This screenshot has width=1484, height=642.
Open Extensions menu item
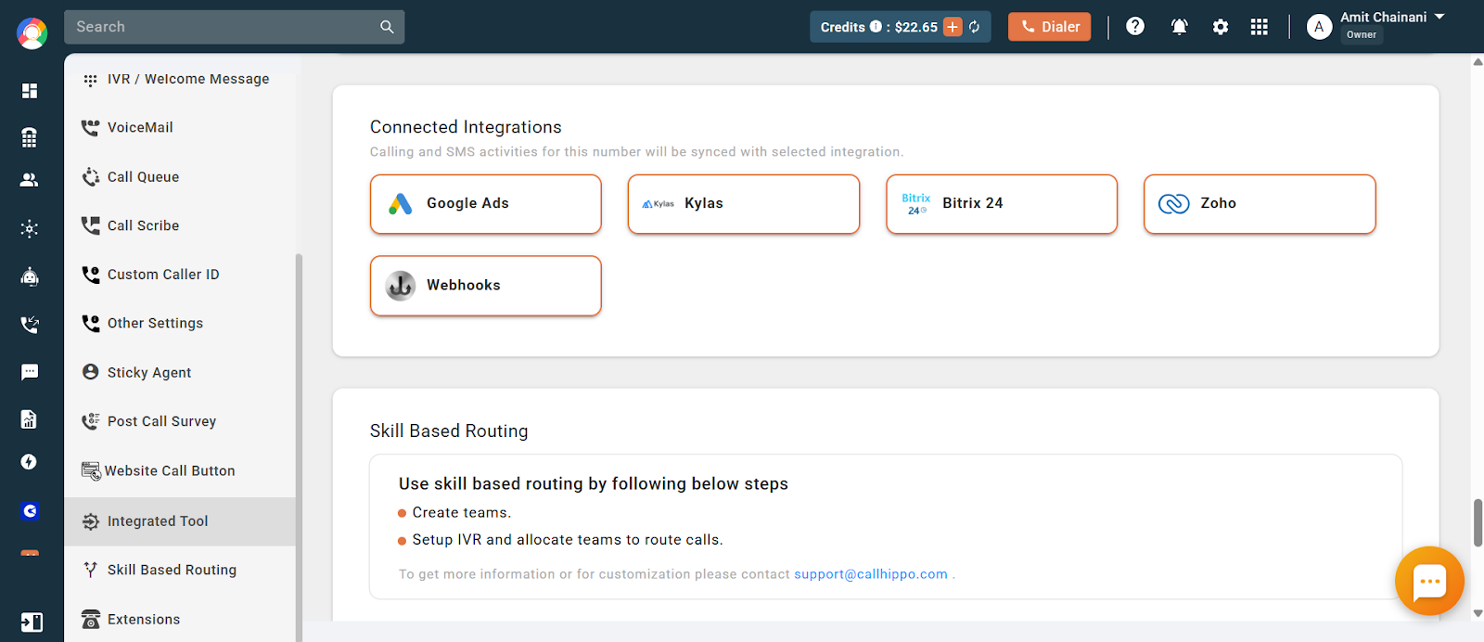(180, 619)
